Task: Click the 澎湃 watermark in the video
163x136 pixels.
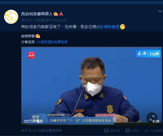Action: coord(148,54)
